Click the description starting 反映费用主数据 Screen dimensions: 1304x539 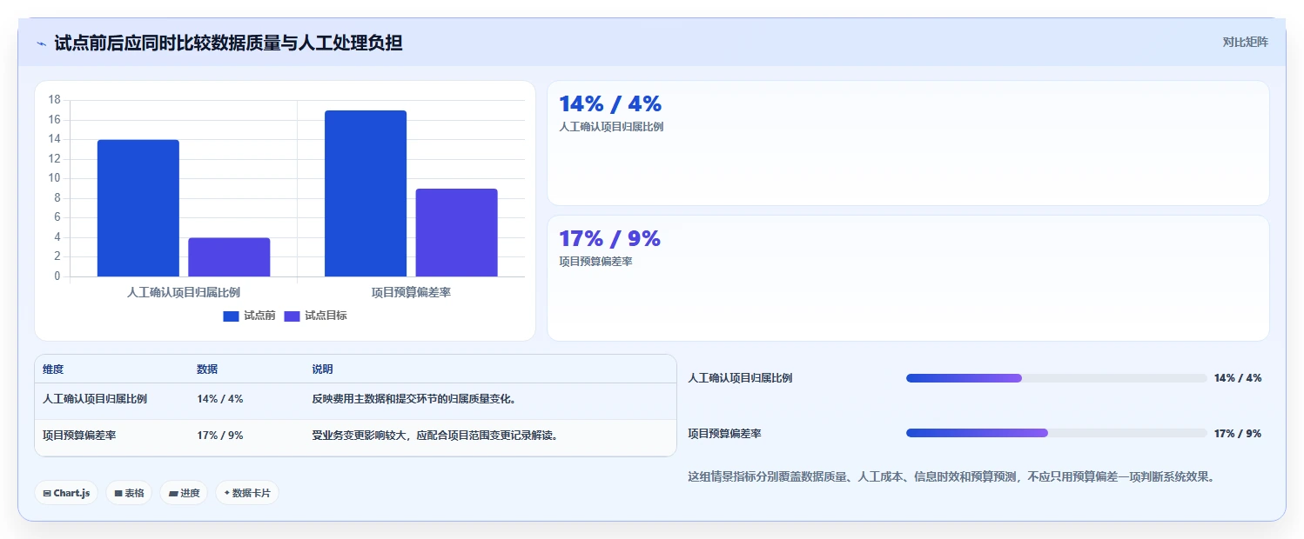pos(414,399)
